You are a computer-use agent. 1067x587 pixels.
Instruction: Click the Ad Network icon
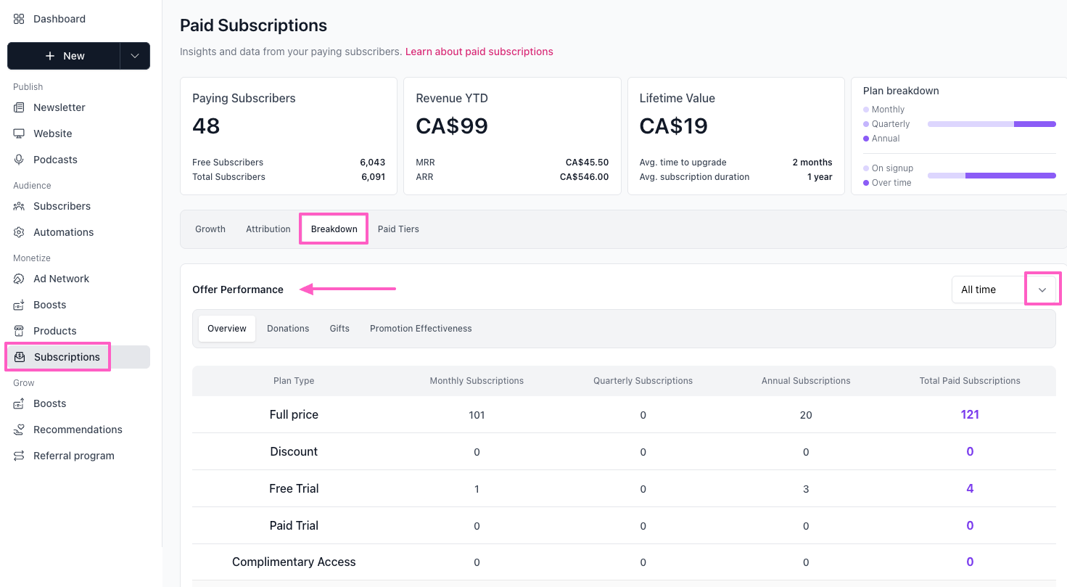pyautogui.click(x=19, y=279)
